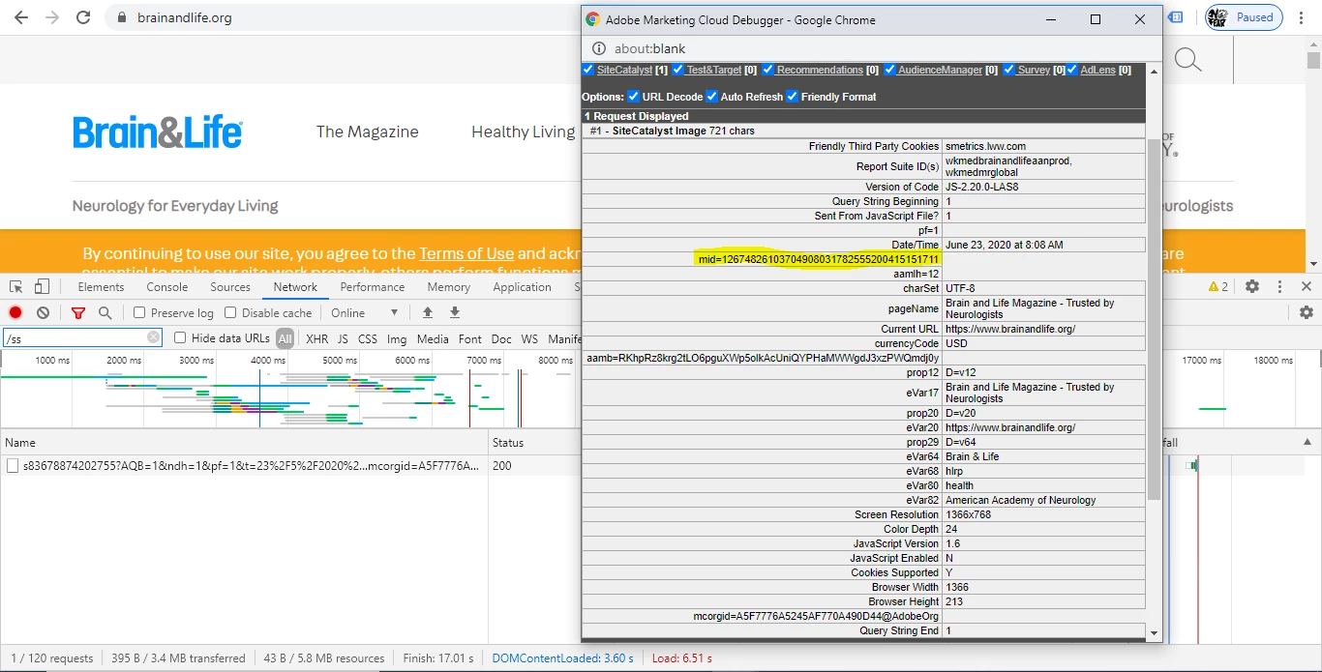
Task: Click the SiteCatalyst link label
Action: tap(625, 70)
